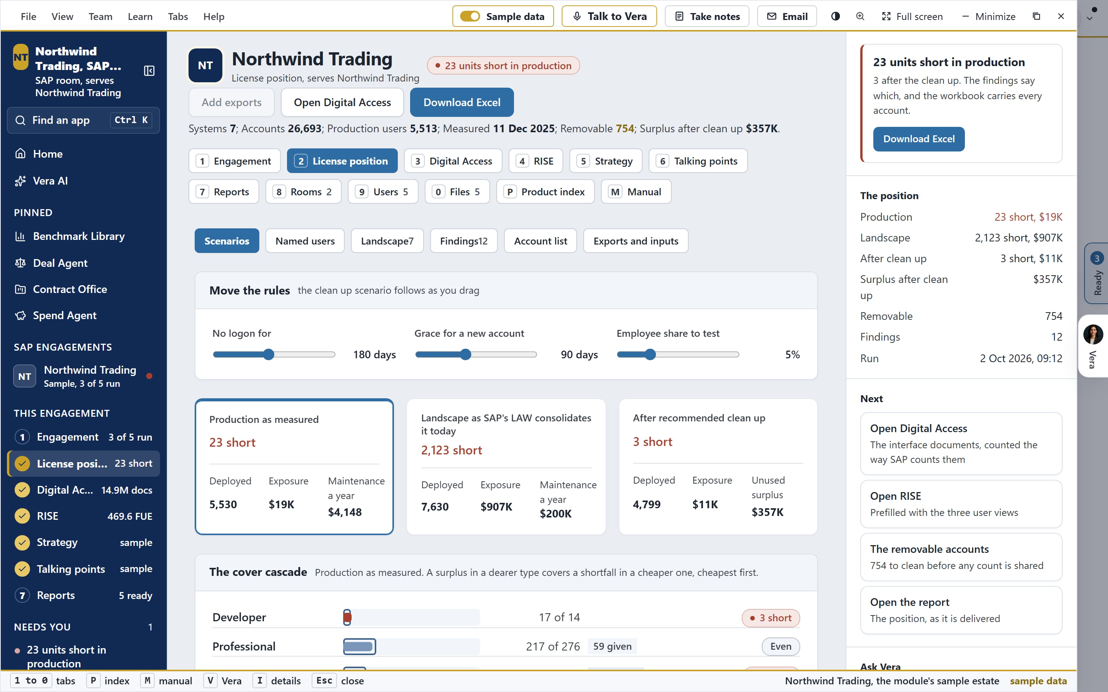Open Home from the sidebar
Viewport: 1108px width, 692px height.
point(83,154)
